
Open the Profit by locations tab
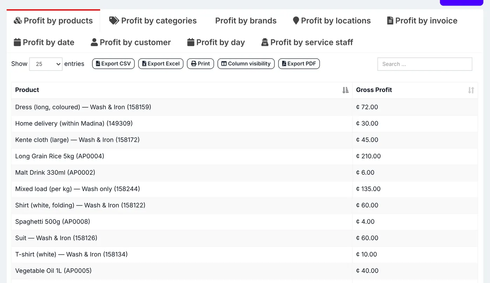tap(332, 21)
